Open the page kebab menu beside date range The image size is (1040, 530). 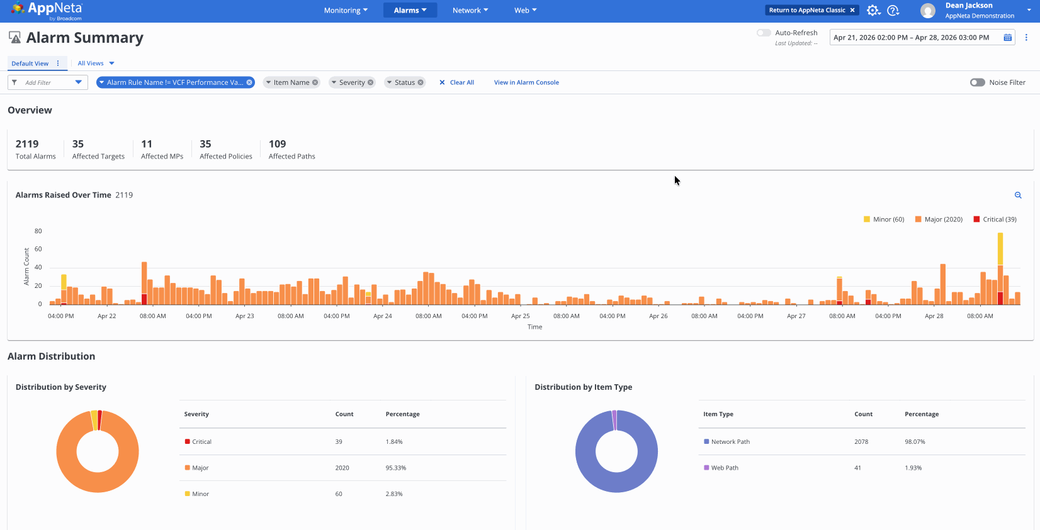click(x=1026, y=38)
